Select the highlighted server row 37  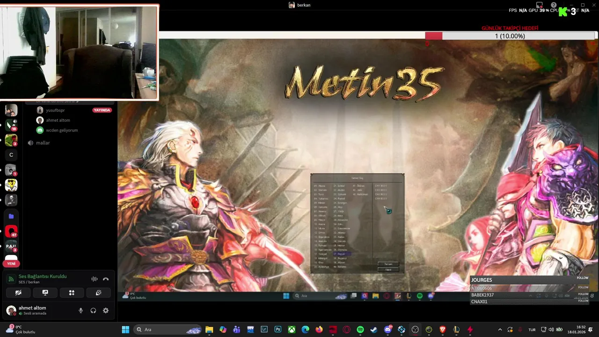tap(342, 254)
